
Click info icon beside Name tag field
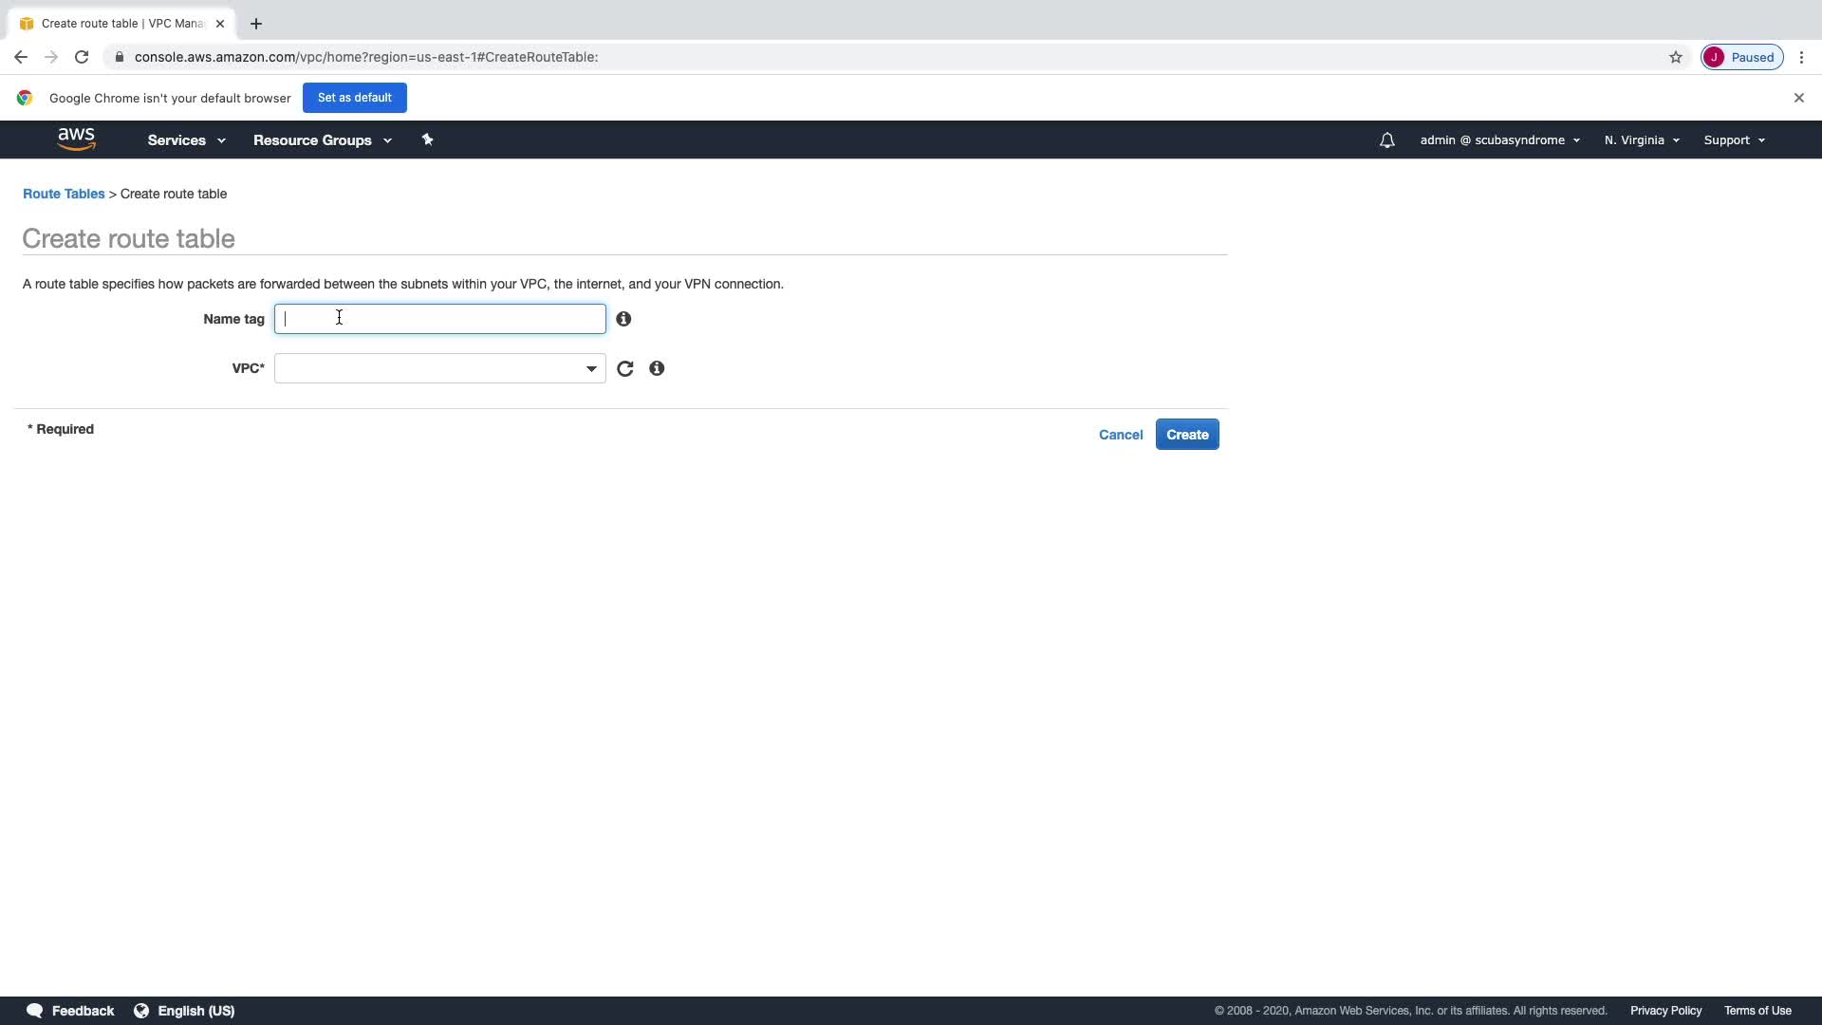623,319
